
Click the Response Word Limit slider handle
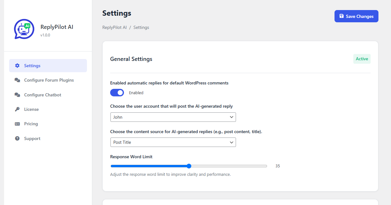189,166
